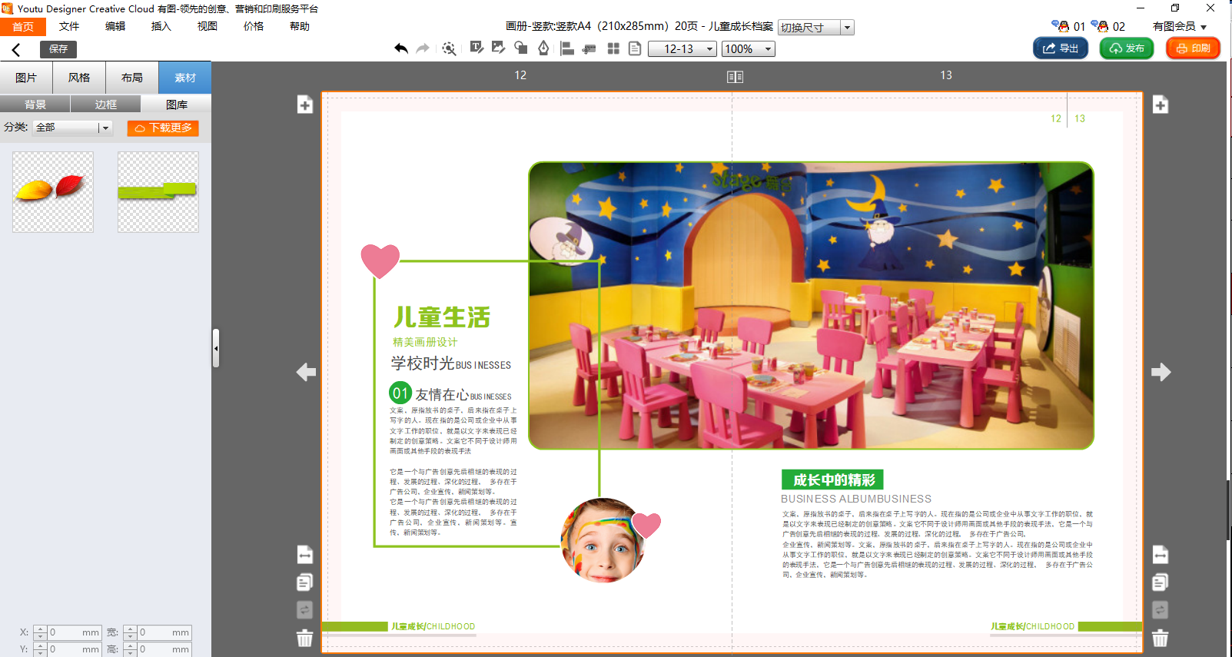Toggle the two-page spread view icon

[x=735, y=77]
